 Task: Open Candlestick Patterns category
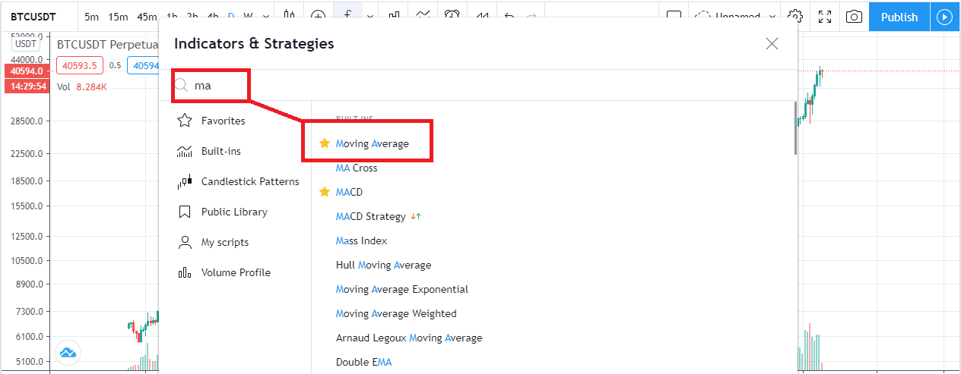coord(250,181)
